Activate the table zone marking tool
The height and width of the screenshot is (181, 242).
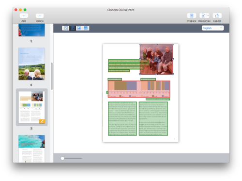(x=86, y=28)
